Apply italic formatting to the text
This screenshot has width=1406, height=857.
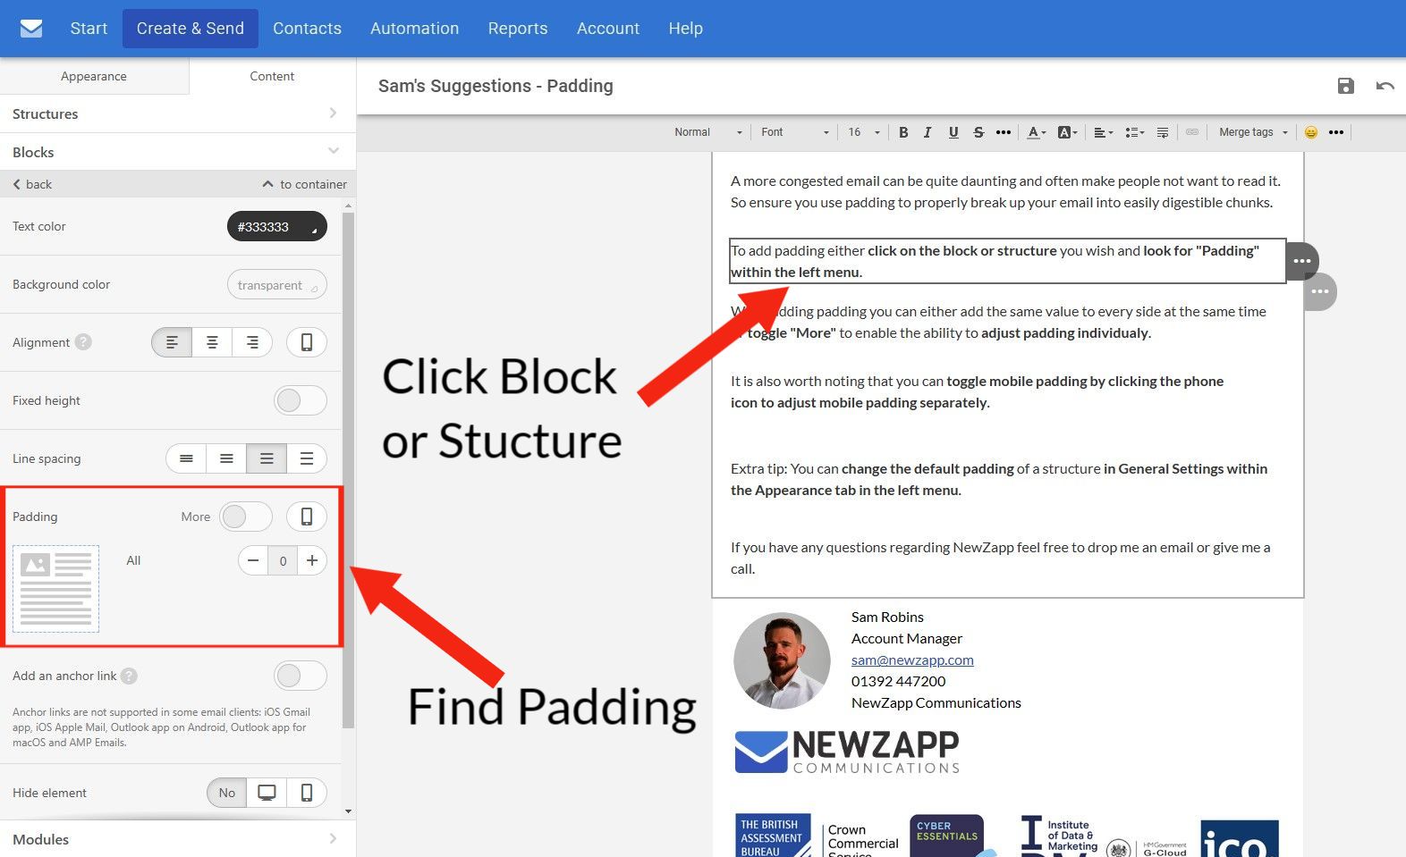pyautogui.click(x=927, y=132)
